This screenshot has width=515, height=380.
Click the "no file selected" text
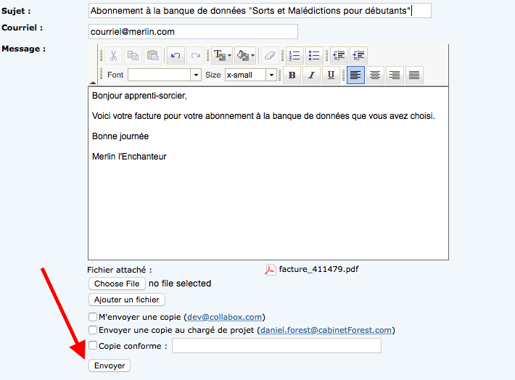[180, 284]
